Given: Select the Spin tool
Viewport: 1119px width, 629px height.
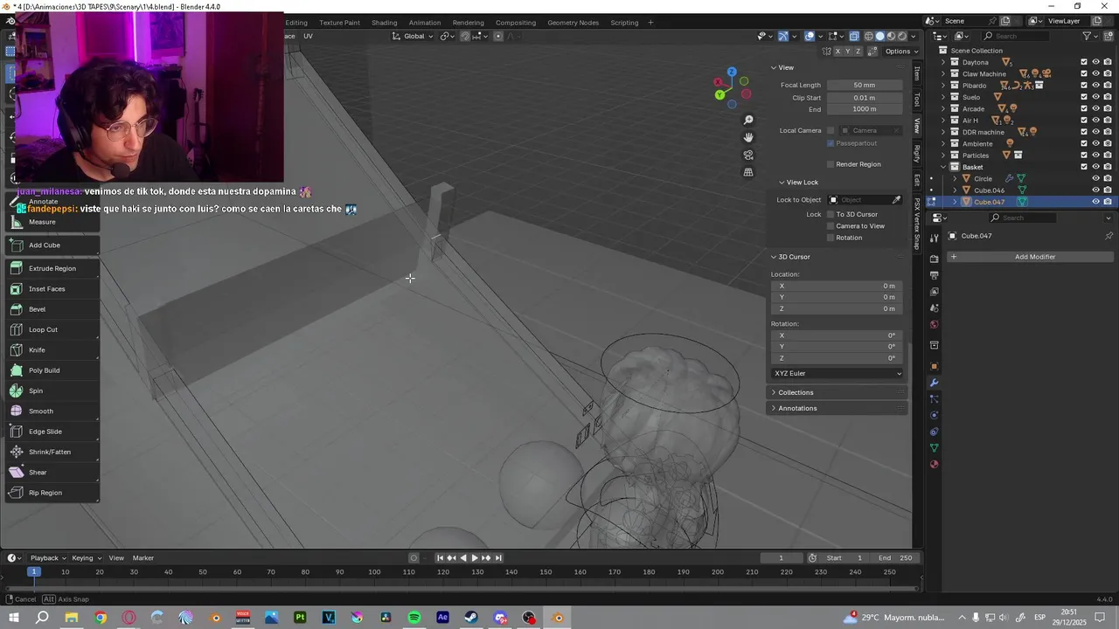Looking at the screenshot, I should tap(52, 391).
